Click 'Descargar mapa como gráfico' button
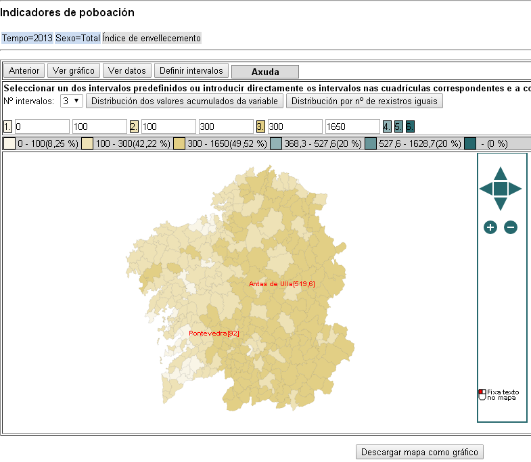The image size is (531, 462). [x=419, y=452]
